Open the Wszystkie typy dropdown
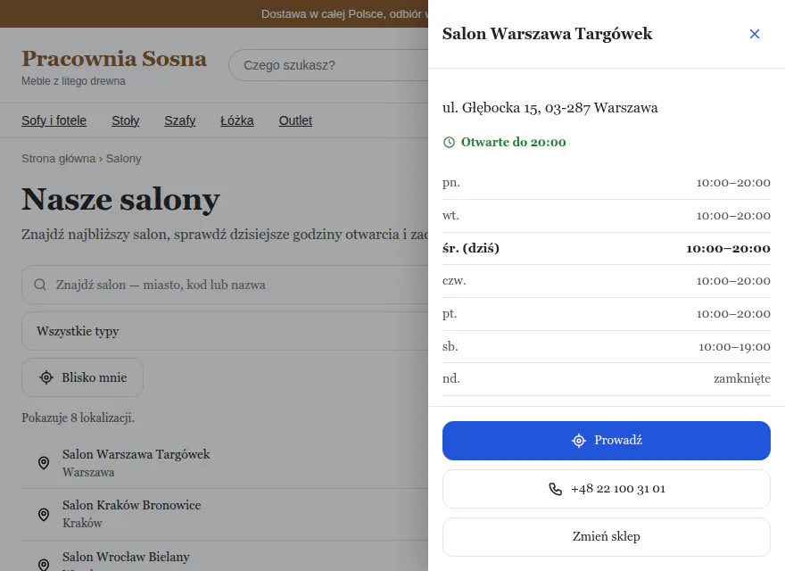Screen dimensions: 785x571 pos(225,331)
